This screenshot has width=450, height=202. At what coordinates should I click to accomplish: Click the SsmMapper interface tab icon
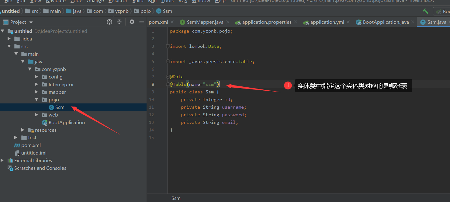[182, 22]
